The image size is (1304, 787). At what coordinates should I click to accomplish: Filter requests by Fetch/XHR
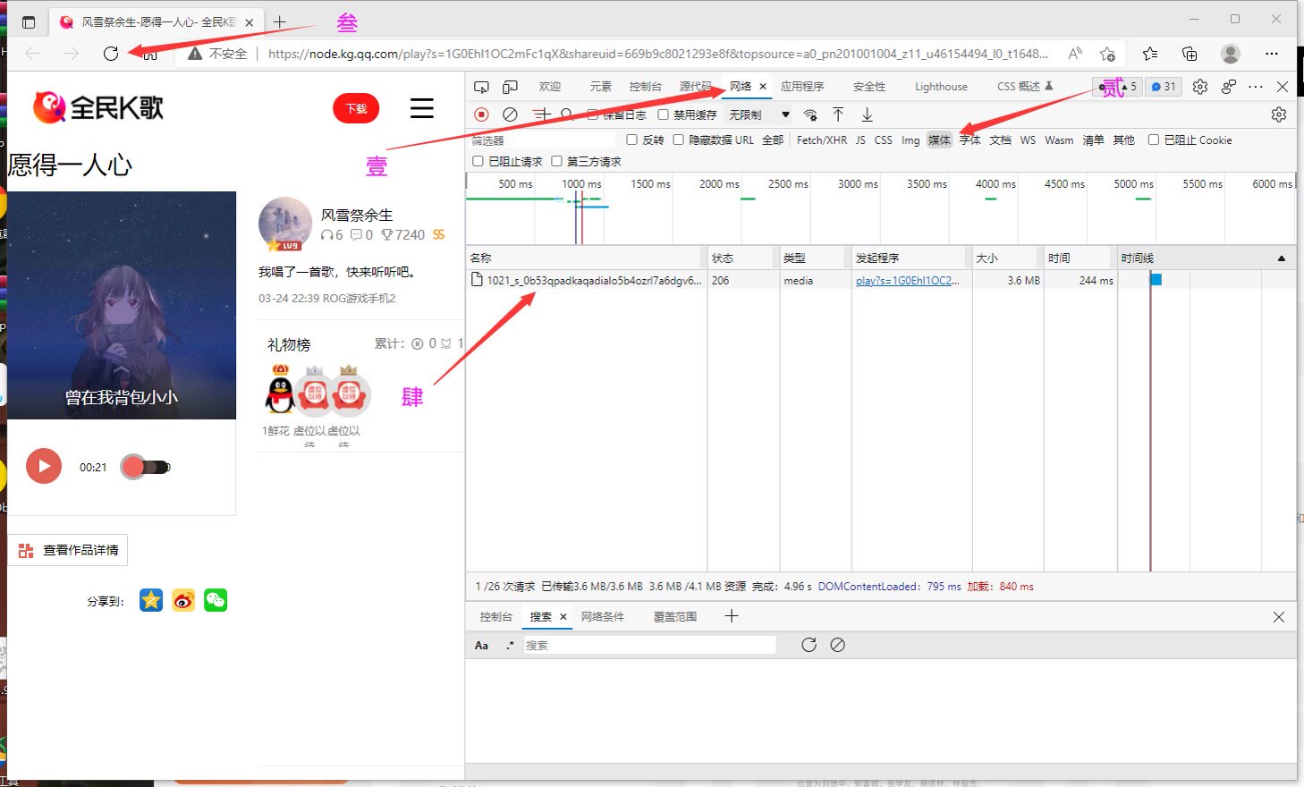point(821,140)
